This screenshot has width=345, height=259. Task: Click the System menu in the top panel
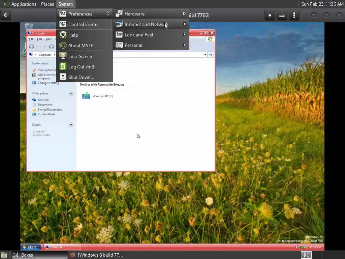click(x=66, y=4)
